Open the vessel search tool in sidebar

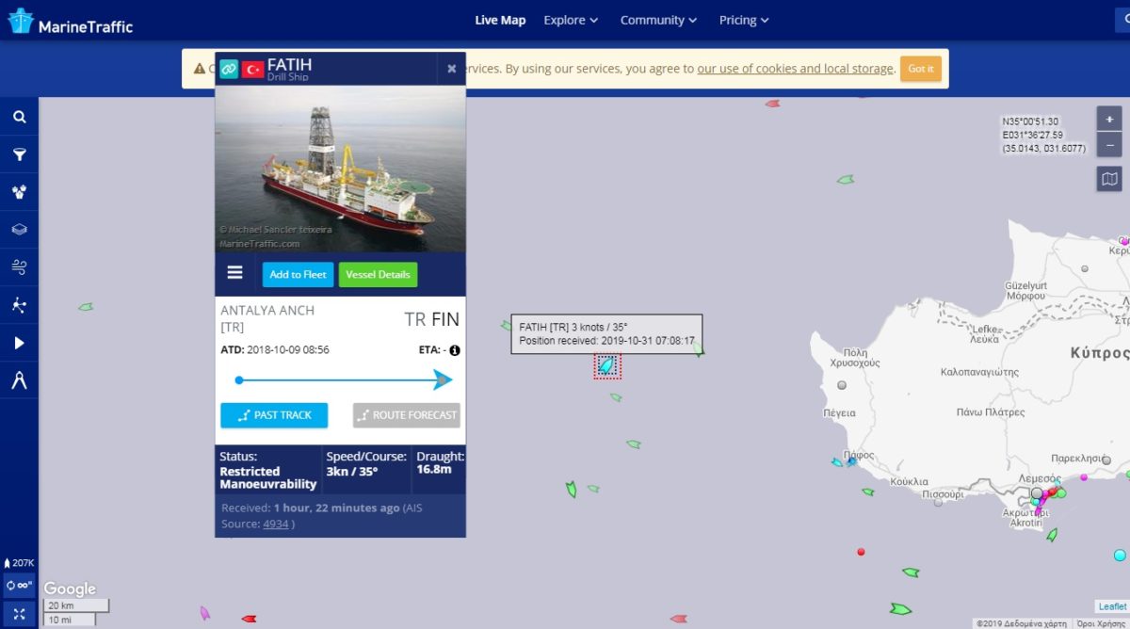(x=19, y=118)
